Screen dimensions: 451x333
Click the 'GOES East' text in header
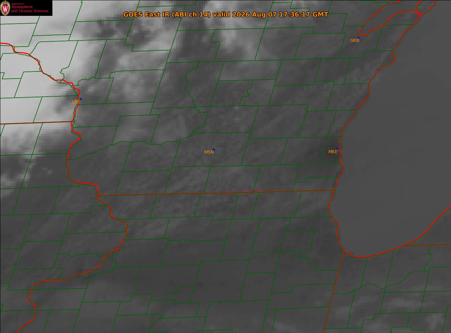(x=141, y=15)
